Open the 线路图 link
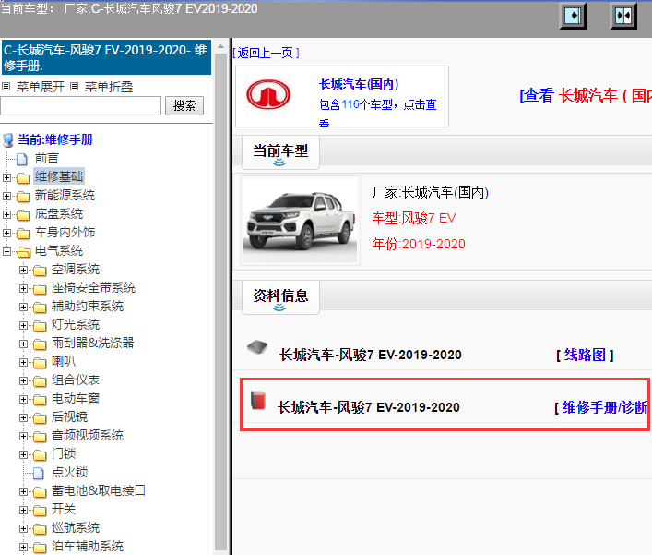The image size is (652, 555). [x=585, y=356]
